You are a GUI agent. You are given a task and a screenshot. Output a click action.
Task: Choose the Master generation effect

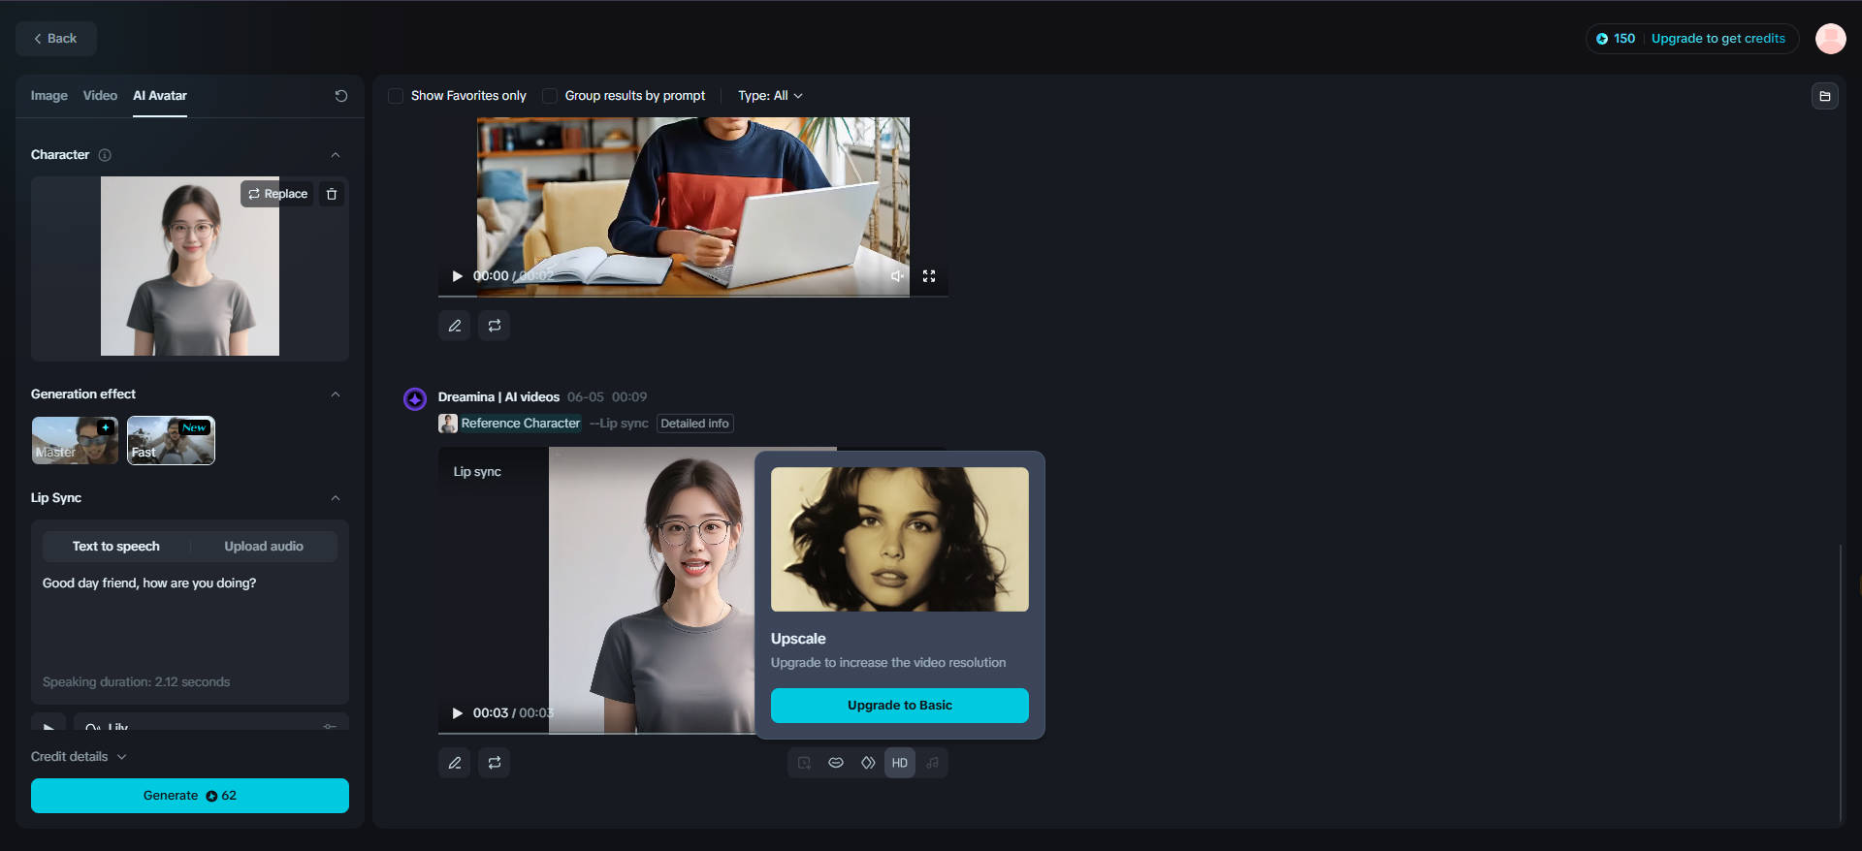[75, 440]
